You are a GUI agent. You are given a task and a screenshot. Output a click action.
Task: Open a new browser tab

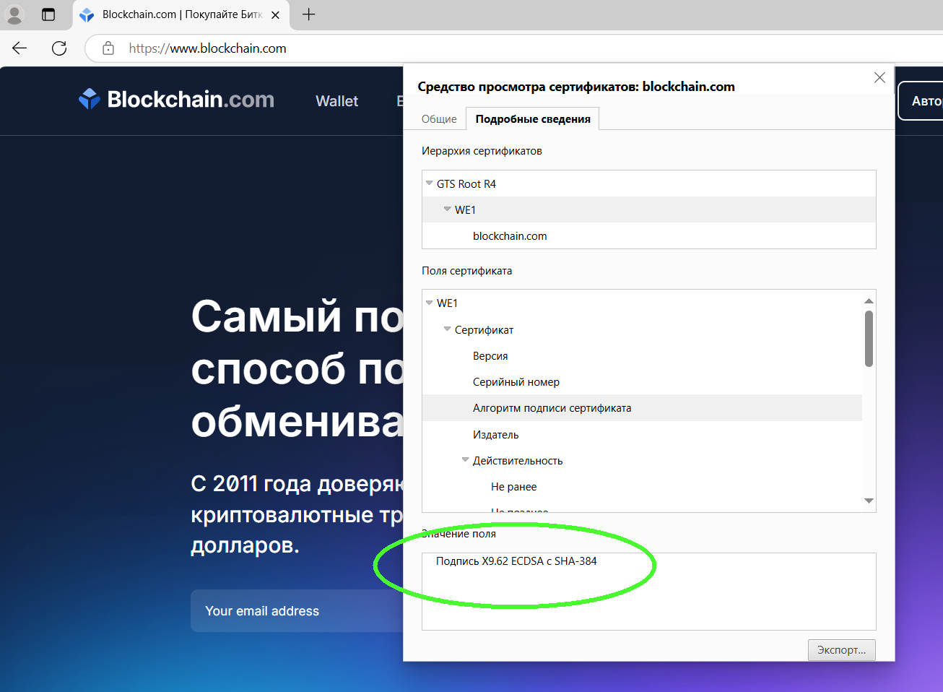(x=309, y=14)
